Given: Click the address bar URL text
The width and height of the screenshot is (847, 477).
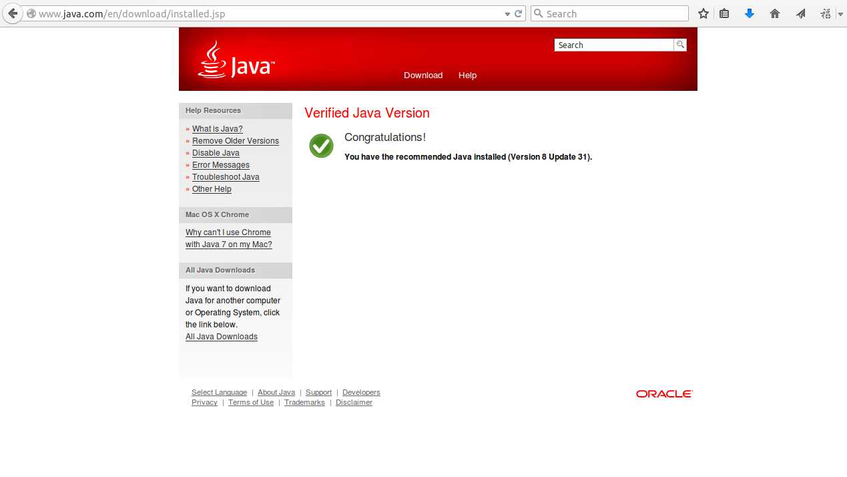Looking at the screenshot, I should coord(131,13).
